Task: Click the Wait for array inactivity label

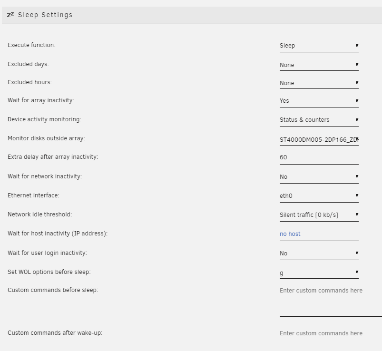Action: tap(41, 100)
